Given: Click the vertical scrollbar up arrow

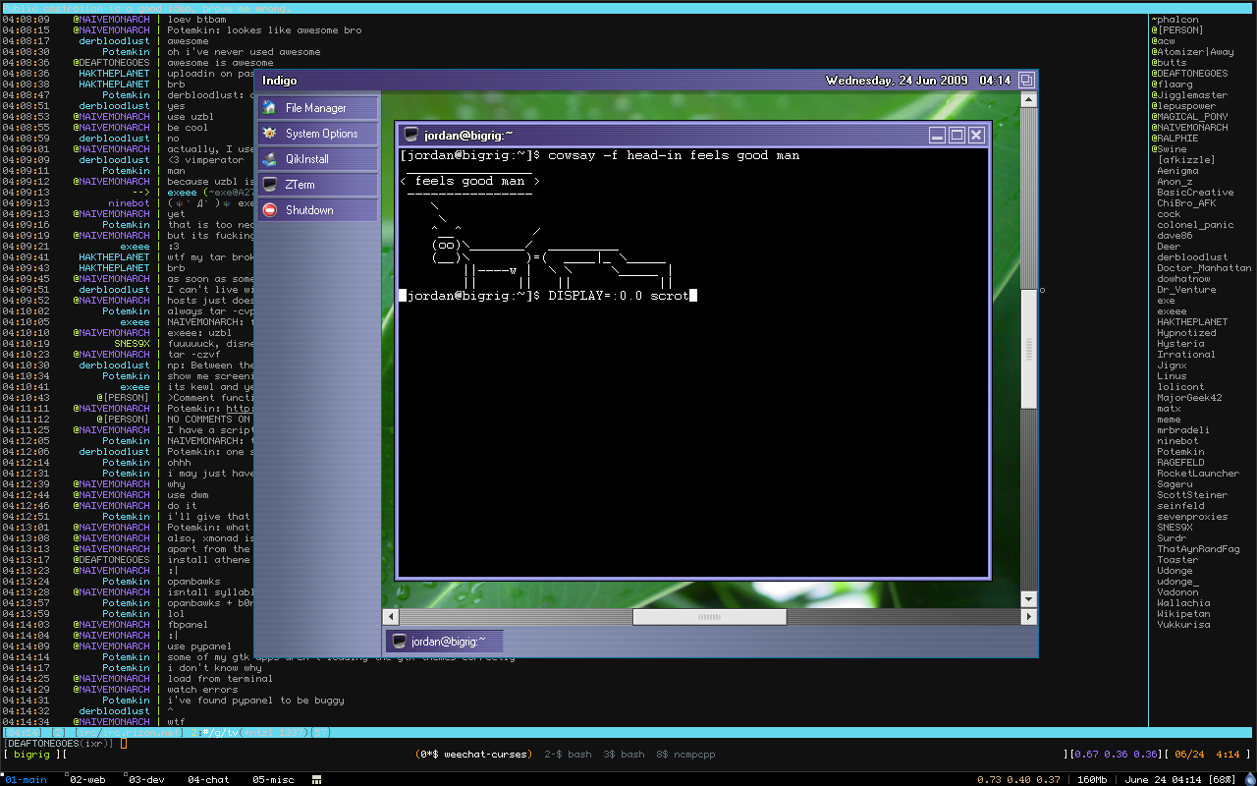Looking at the screenshot, I should point(1028,99).
